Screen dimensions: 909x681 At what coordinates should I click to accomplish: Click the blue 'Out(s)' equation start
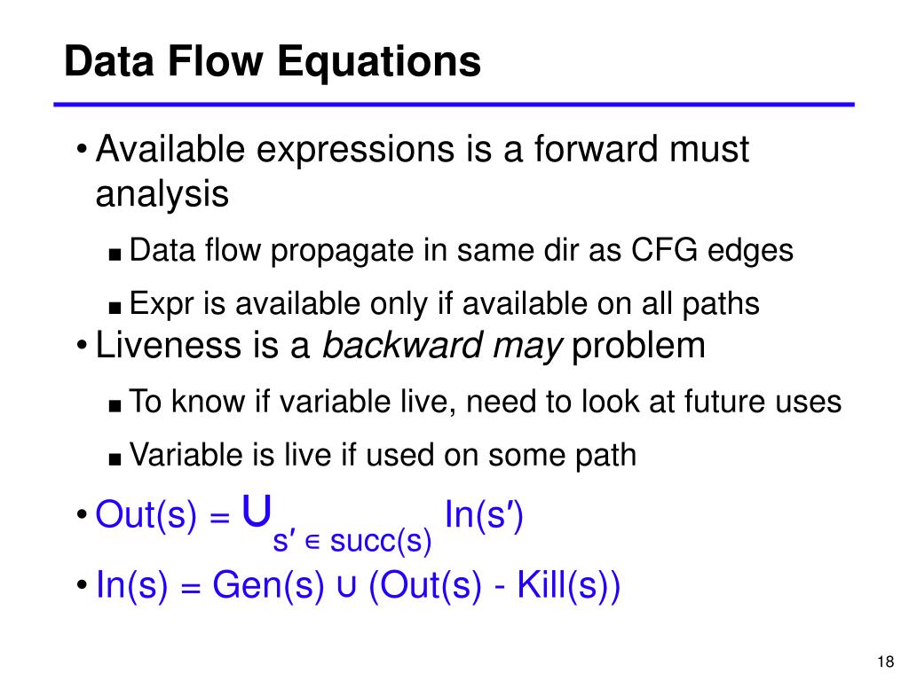point(146,514)
